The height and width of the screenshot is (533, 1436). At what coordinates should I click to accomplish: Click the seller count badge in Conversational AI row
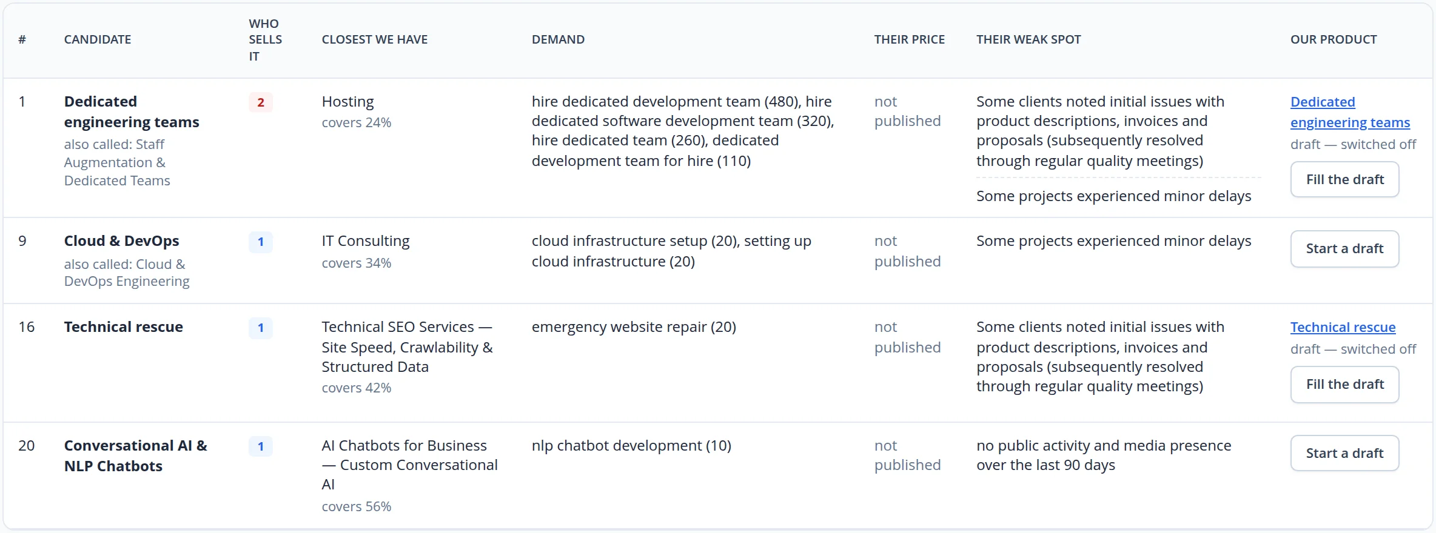click(261, 446)
